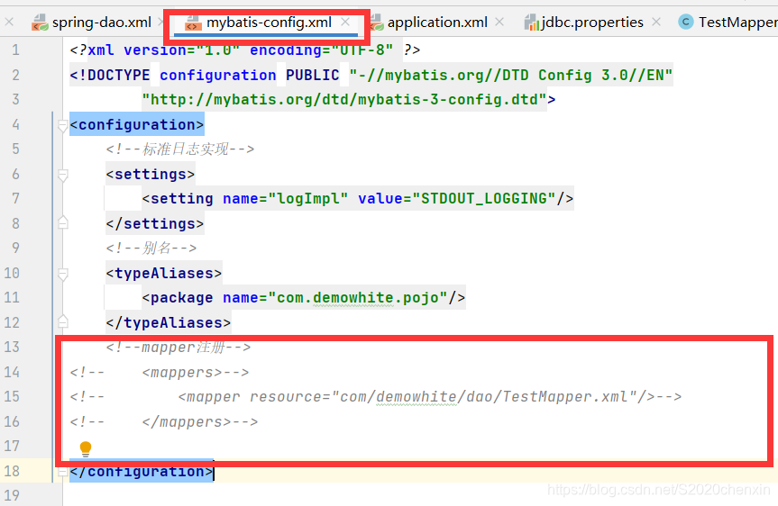Click the TestMapper class icon
The width and height of the screenshot is (778, 506).
pyautogui.click(x=686, y=22)
